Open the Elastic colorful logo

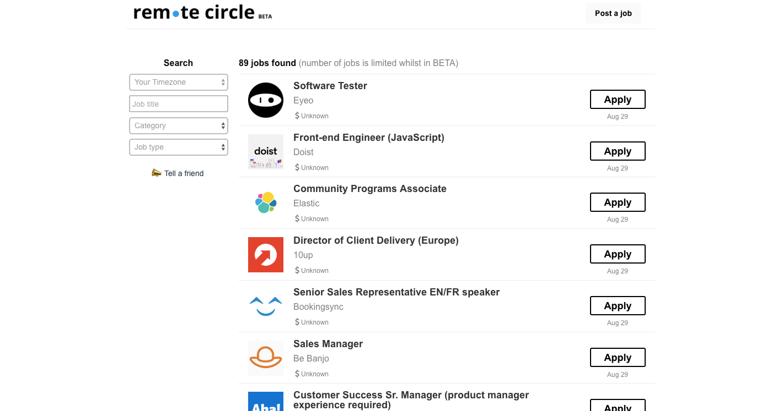[266, 203]
